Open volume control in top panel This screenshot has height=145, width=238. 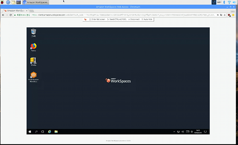234,2
